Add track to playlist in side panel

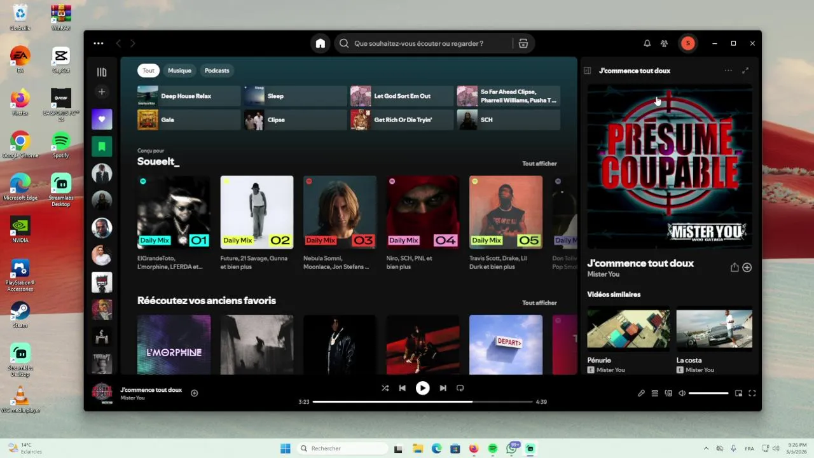tap(747, 268)
